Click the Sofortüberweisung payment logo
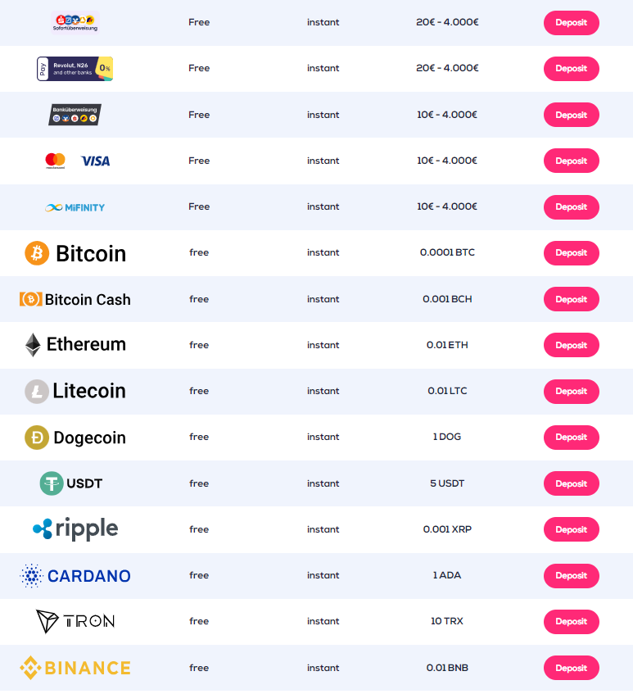633x694 pixels. coord(75,23)
